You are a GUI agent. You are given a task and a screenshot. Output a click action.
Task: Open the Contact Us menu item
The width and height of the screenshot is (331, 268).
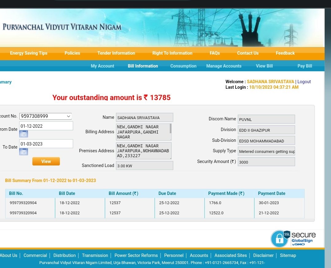247,53
